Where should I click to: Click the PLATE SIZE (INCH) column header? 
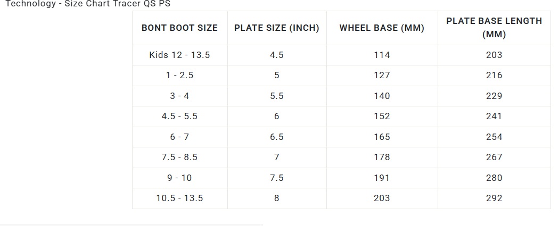coord(276,28)
